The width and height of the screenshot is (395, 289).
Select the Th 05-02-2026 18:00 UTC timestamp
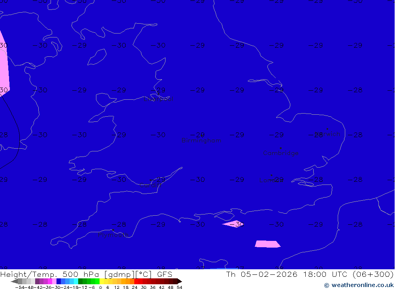(310, 274)
